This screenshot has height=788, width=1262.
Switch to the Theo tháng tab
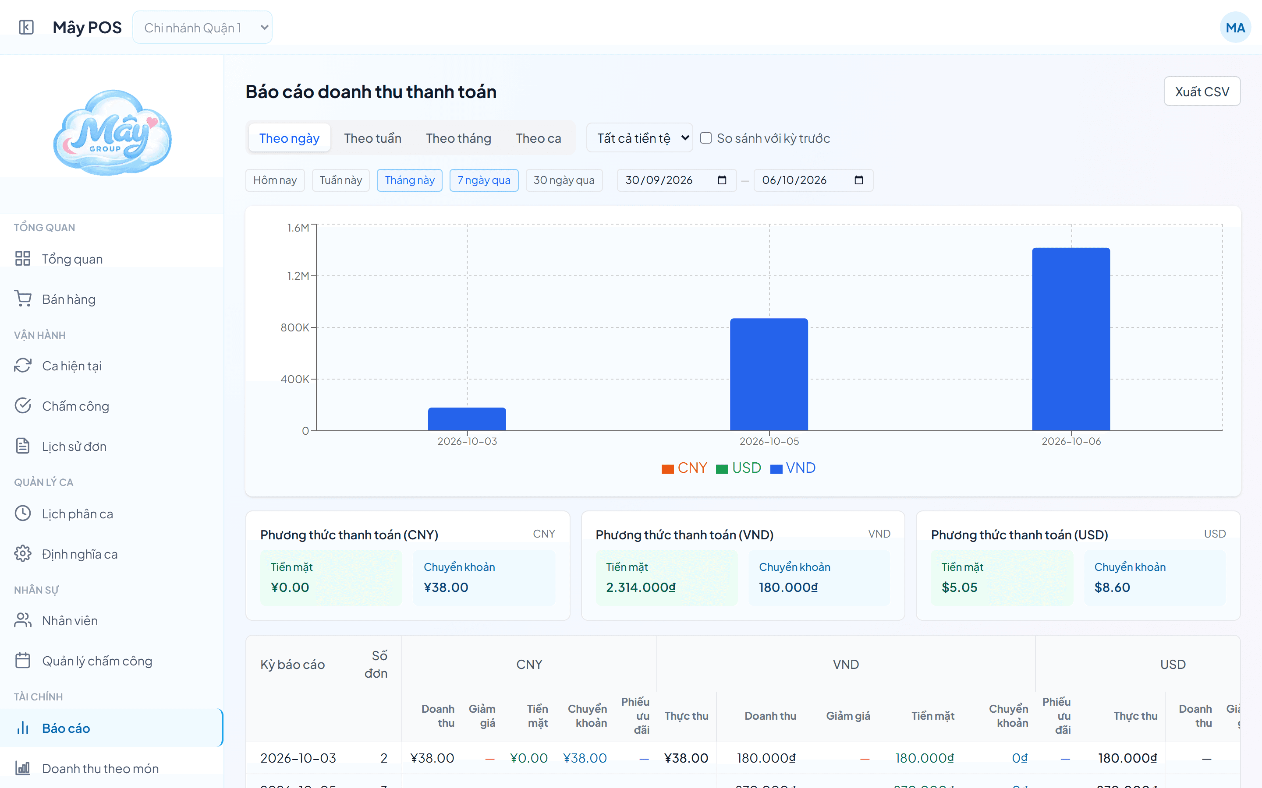[458, 138]
